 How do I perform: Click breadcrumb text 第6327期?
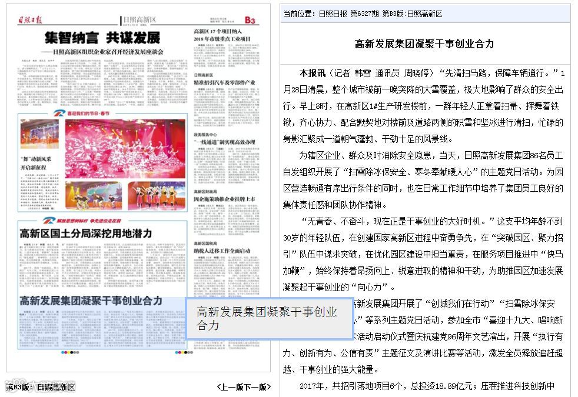pos(364,14)
